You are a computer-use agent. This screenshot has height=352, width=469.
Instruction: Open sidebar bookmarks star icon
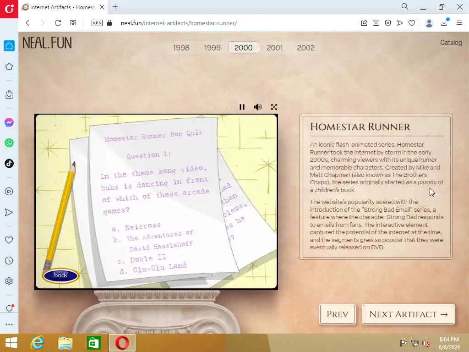(9, 66)
